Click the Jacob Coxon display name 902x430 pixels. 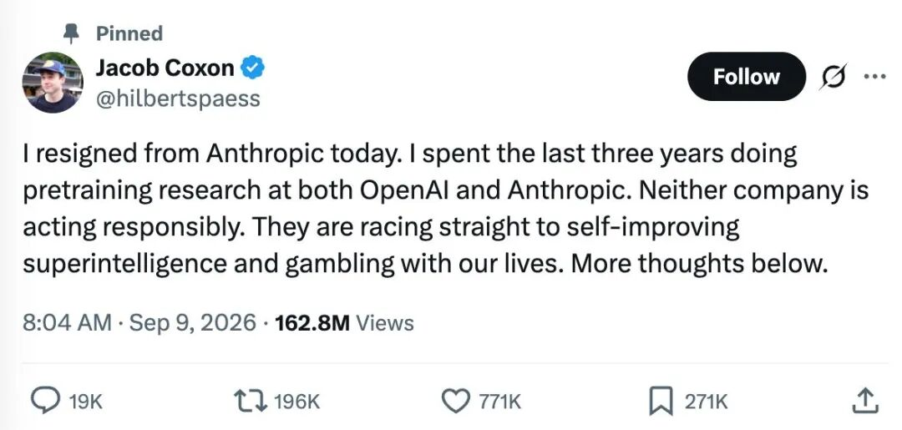(165, 68)
